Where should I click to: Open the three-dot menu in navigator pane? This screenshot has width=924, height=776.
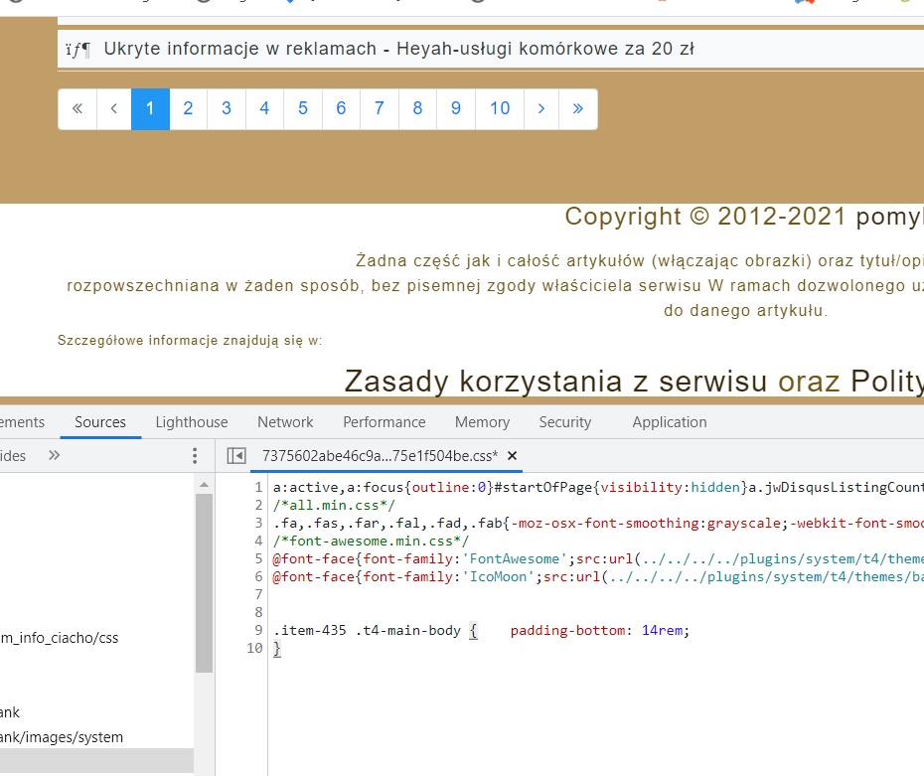pyautogui.click(x=195, y=456)
